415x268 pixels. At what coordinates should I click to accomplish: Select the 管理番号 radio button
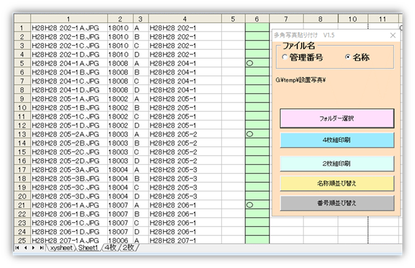click(x=285, y=57)
